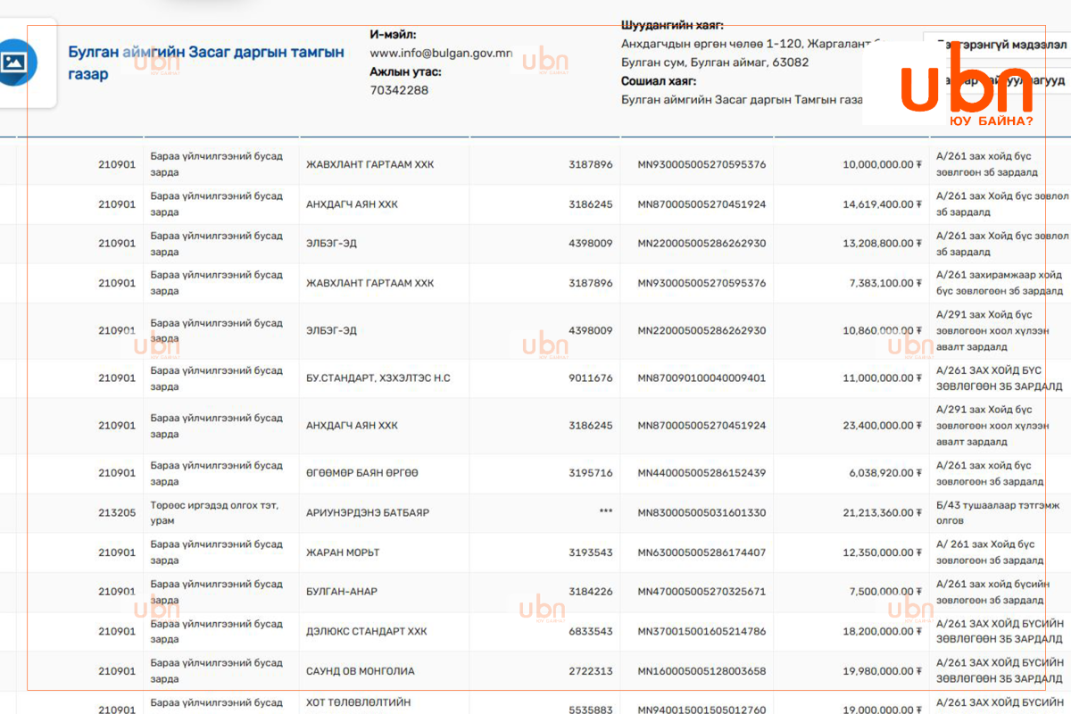Click the phone number 70342288
The height and width of the screenshot is (714, 1071).
399,90
